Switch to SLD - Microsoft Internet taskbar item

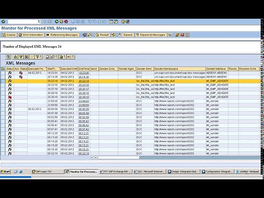(x=150, y=172)
